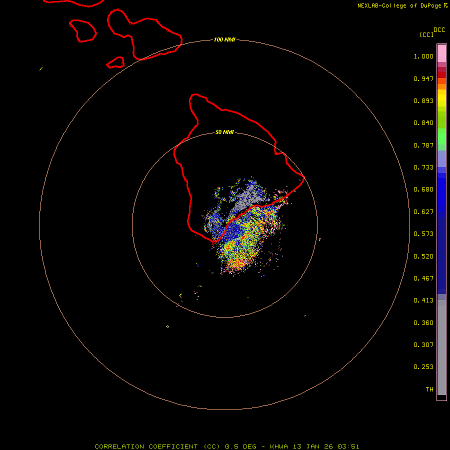This screenshot has height=450, width=450.
Task: Click the small Kahoolawe island outline
Action: (x=115, y=62)
